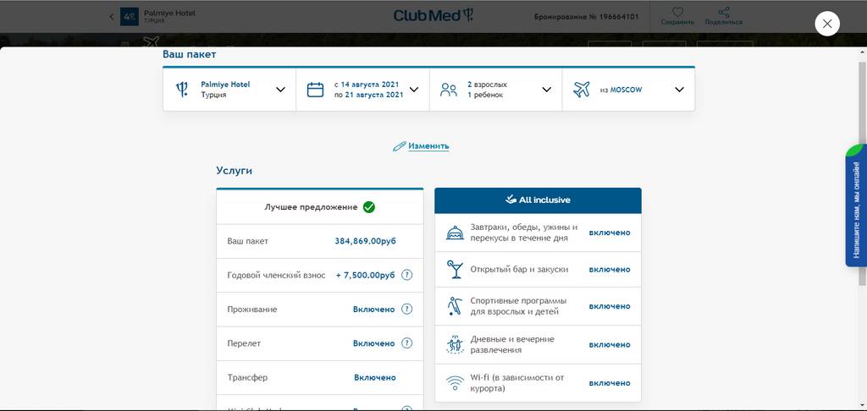Click включено beside Wi-fi row
Viewport: 867px width, 411px height.
[x=610, y=383]
